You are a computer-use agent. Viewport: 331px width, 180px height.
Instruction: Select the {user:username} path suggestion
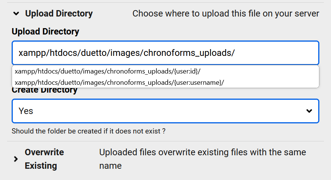(x=119, y=82)
